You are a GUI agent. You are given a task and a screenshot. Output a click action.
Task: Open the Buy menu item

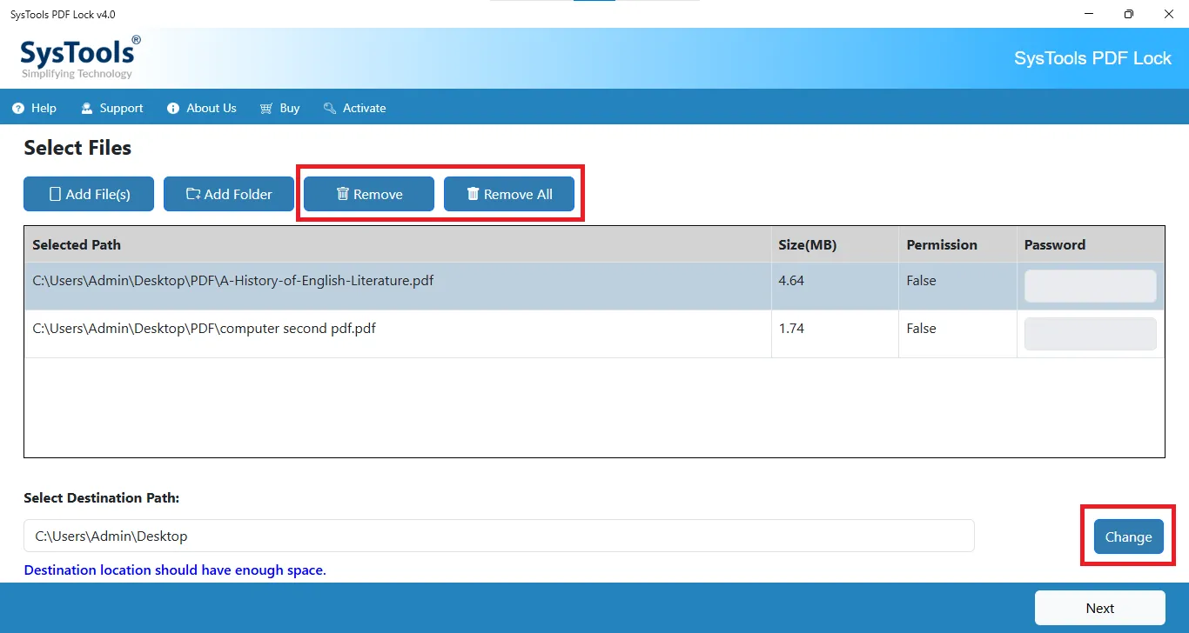coord(279,108)
